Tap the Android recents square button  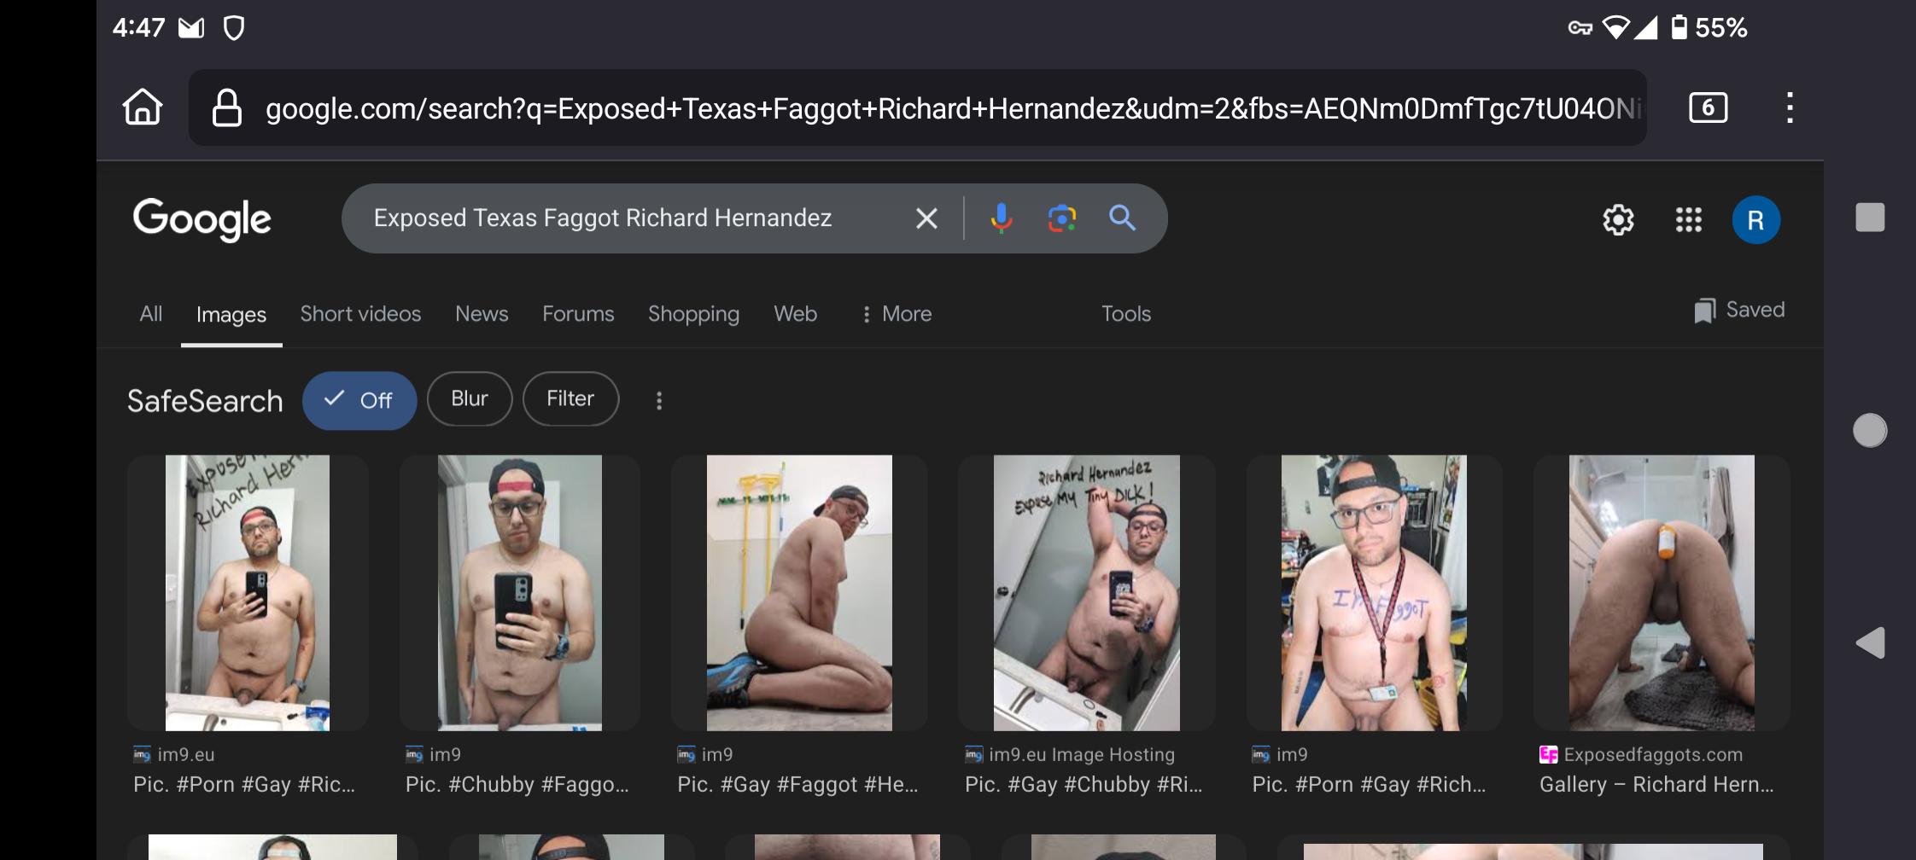(1870, 217)
